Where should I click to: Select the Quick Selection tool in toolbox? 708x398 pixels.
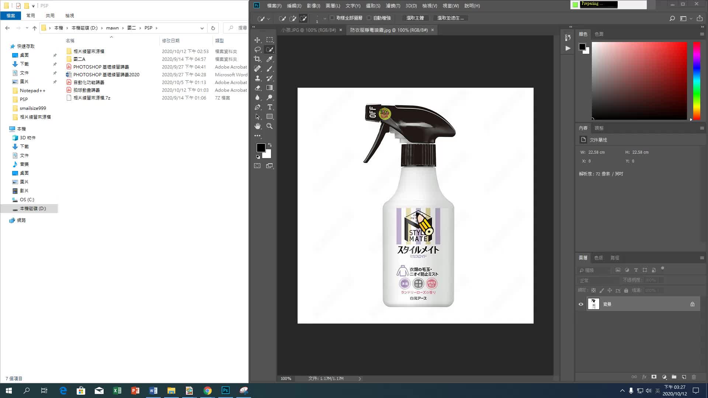coord(270,49)
